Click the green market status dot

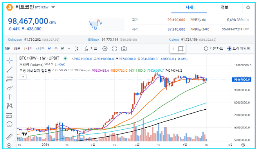click(65, 58)
